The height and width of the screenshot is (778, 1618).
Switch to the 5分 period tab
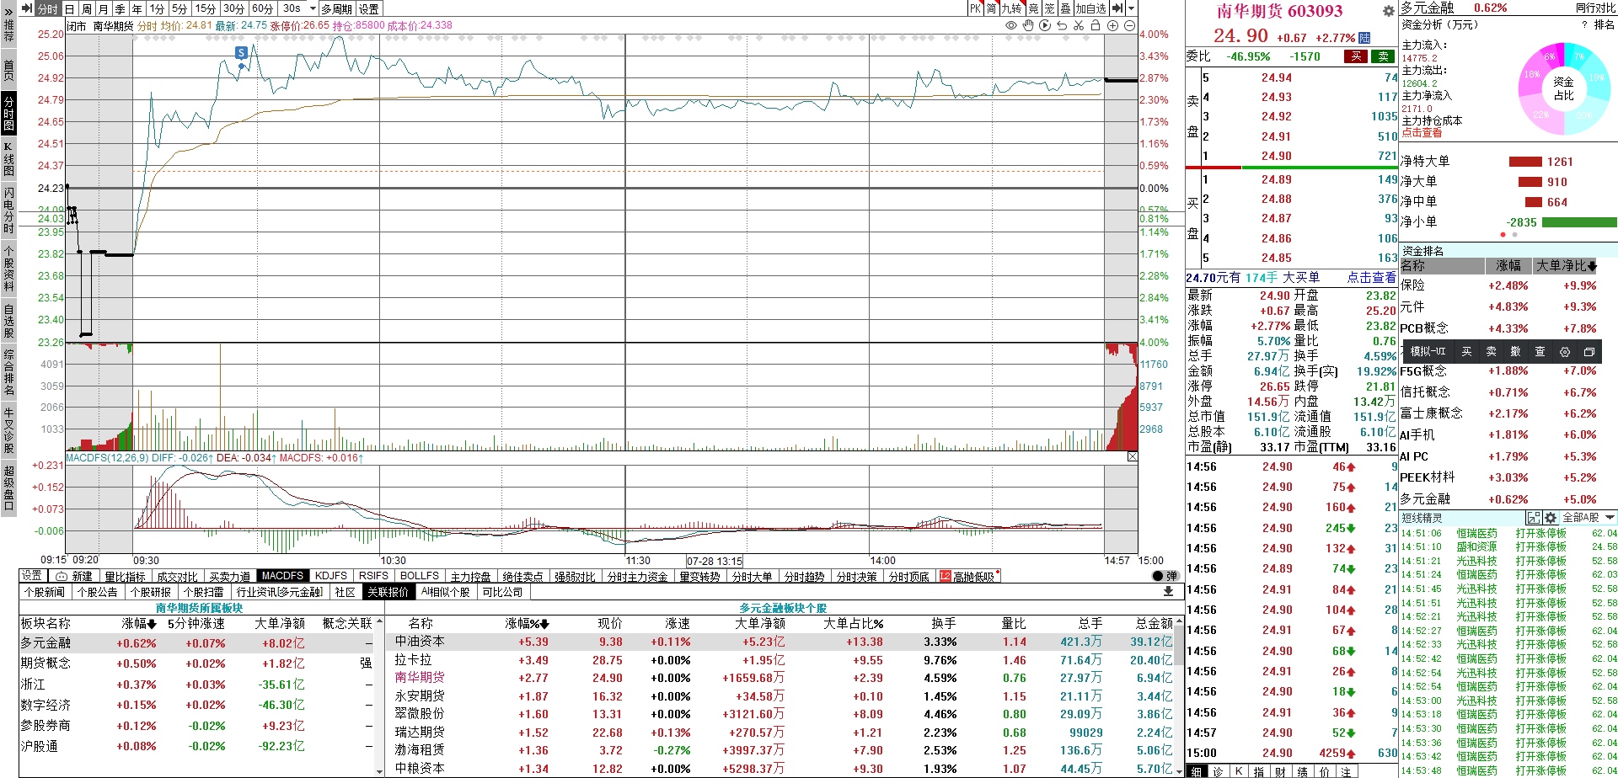point(179,8)
